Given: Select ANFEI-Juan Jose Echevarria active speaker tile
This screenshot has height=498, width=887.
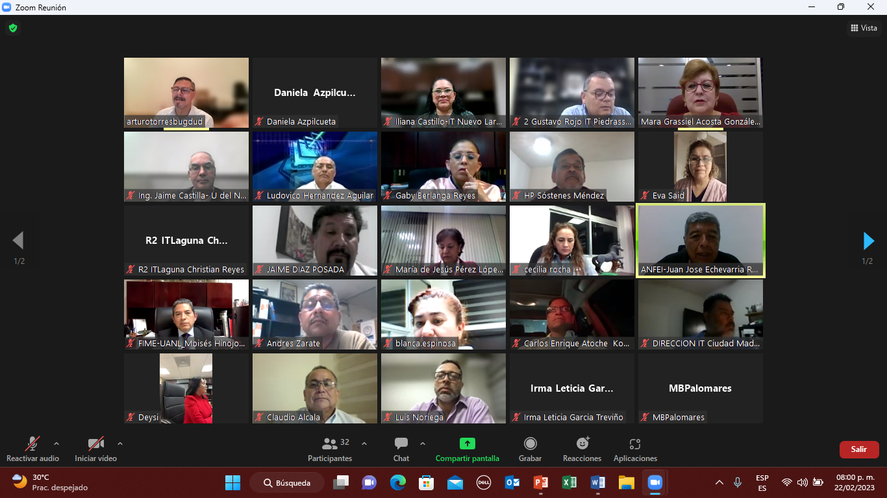Looking at the screenshot, I should tap(701, 241).
